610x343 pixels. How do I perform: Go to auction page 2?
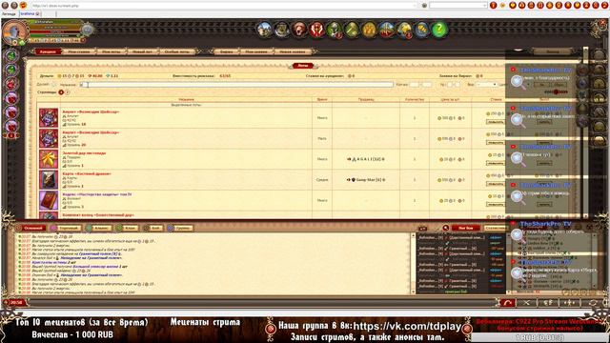pos(68,92)
